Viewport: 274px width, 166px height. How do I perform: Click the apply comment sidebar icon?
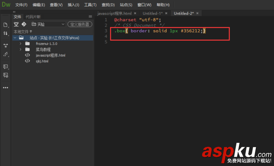(5, 67)
